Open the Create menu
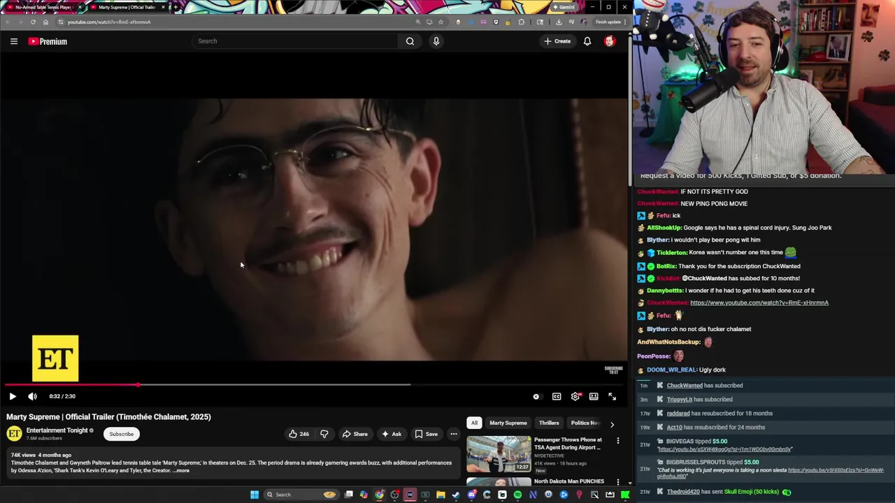The image size is (895, 503). 557,41
